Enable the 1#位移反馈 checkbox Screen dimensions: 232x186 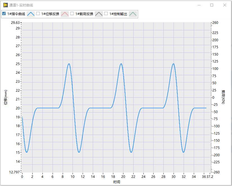(38, 14)
